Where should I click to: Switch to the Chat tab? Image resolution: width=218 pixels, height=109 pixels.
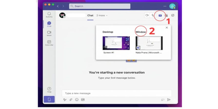click(90, 15)
